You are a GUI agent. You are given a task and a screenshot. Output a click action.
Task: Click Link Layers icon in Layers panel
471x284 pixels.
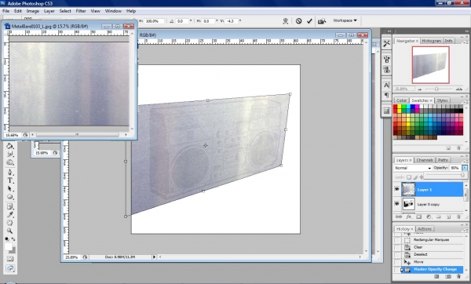tap(398, 217)
